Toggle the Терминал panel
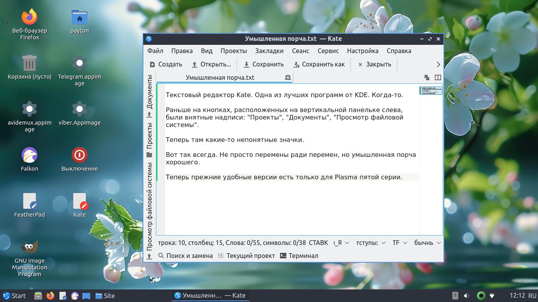538x302 pixels. [299, 256]
